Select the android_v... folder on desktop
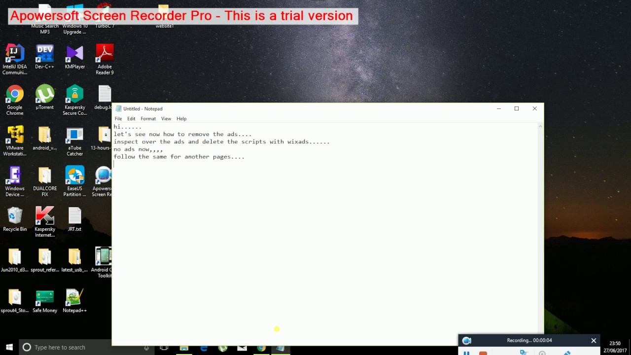Screen dimensions: 631x355 tap(45, 139)
